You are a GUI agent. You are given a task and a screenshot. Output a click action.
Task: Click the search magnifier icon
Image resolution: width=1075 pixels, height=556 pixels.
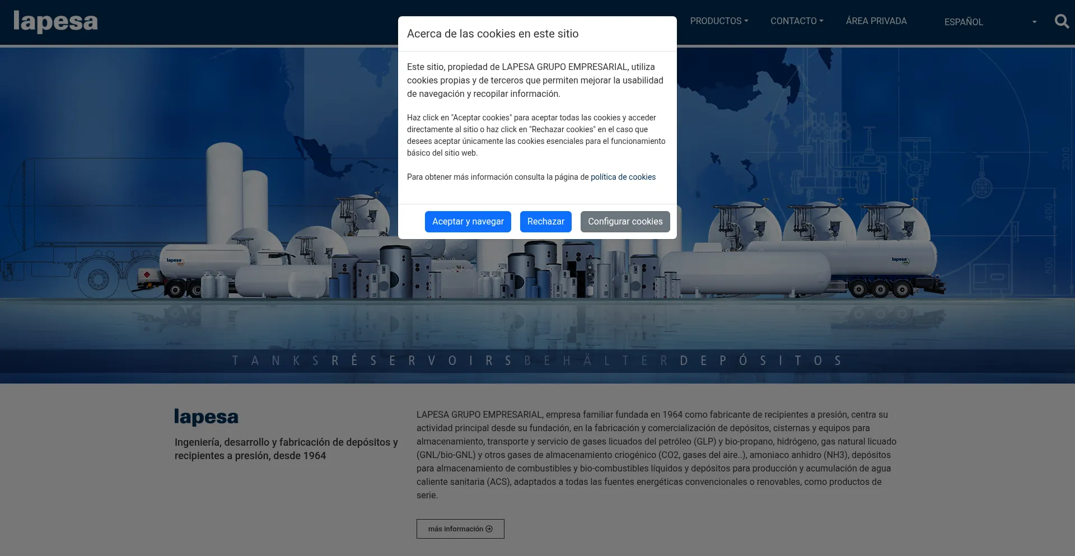(1062, 21)
